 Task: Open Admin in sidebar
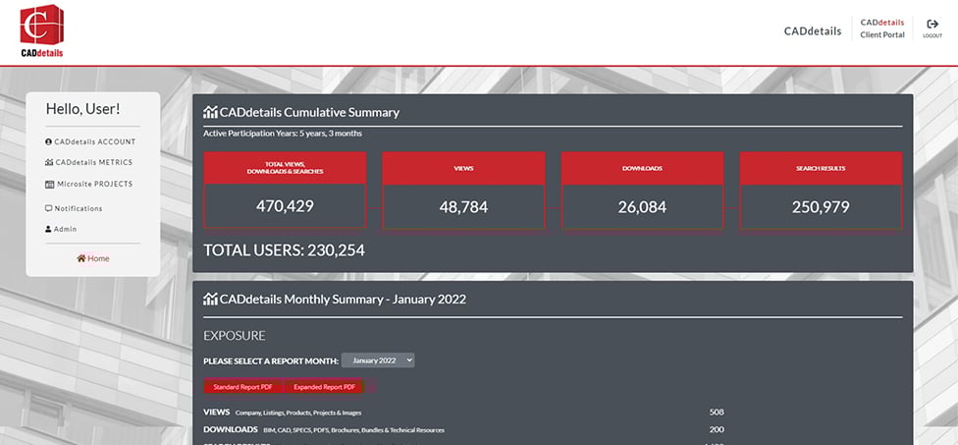(61, 229)
